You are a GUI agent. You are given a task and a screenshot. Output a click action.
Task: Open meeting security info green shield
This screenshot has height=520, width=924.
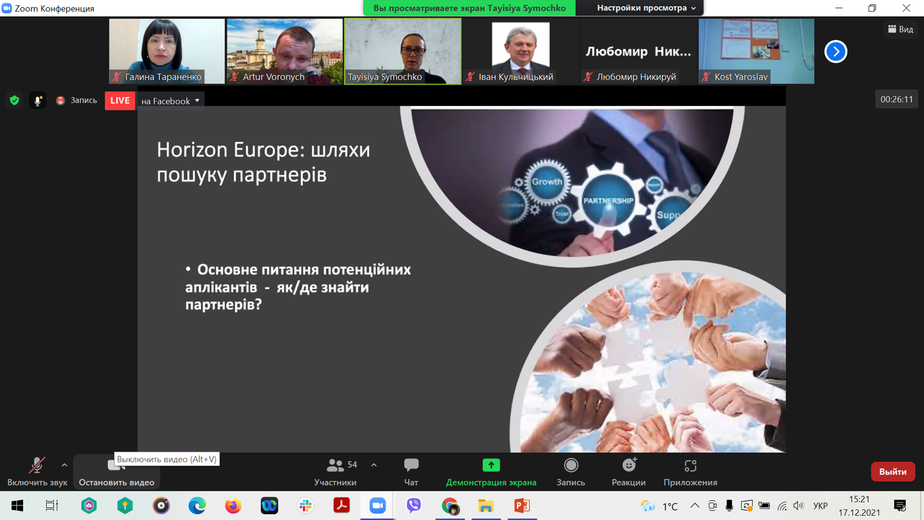[15, 100]
